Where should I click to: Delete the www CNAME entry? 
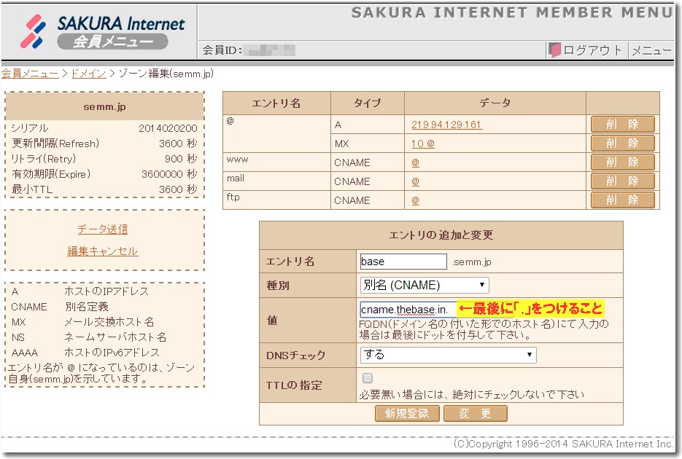coord(622,162)
